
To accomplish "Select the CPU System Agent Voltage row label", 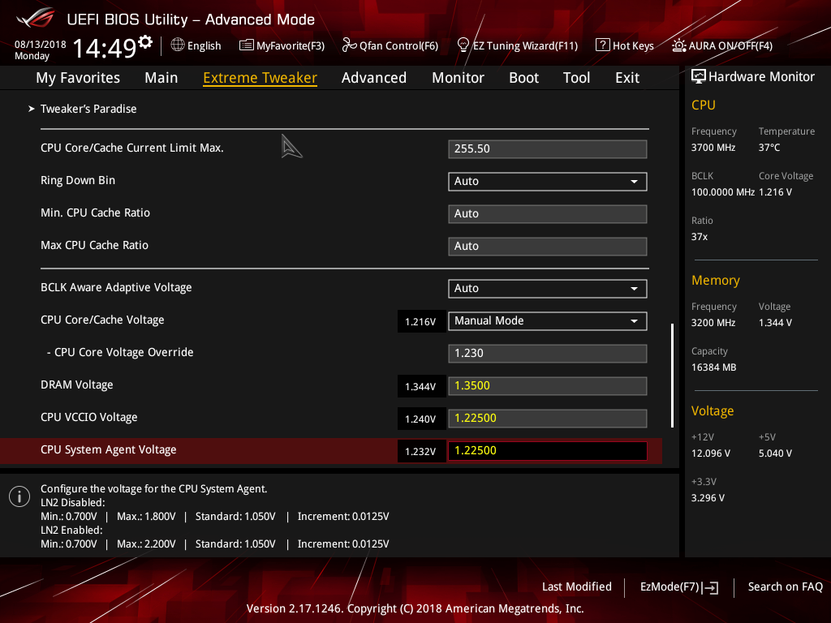I will coord(108,449).
